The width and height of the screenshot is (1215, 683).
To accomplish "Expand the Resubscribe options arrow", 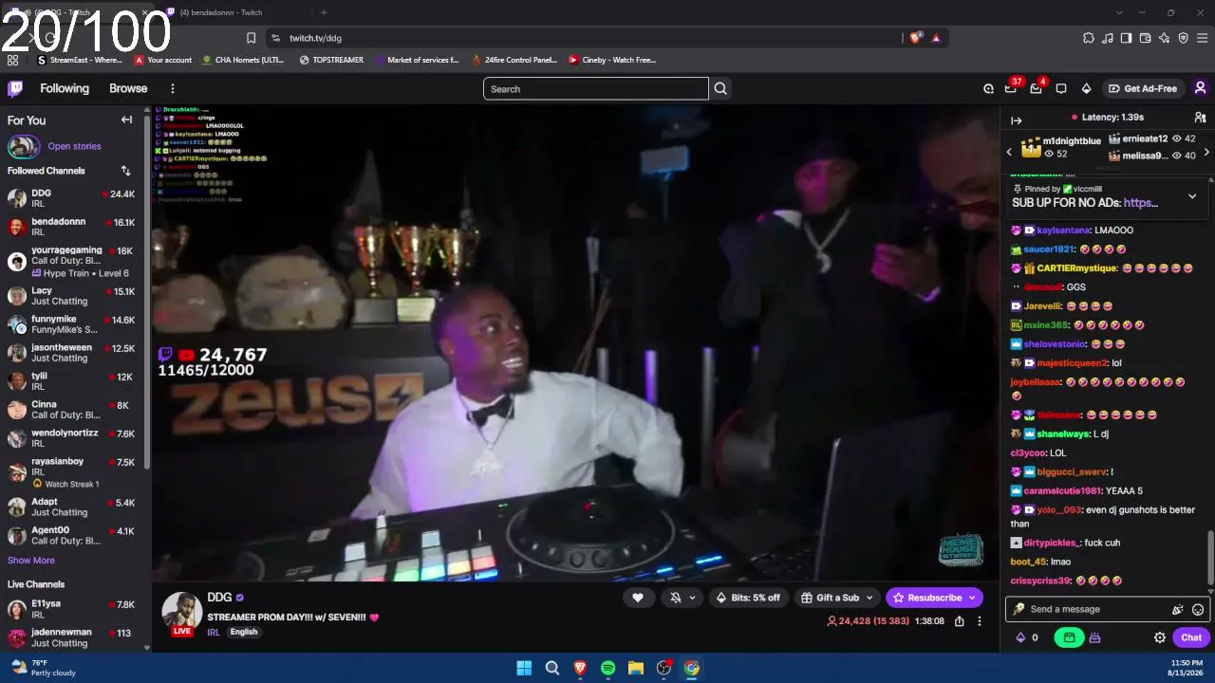I will [972, 598].
